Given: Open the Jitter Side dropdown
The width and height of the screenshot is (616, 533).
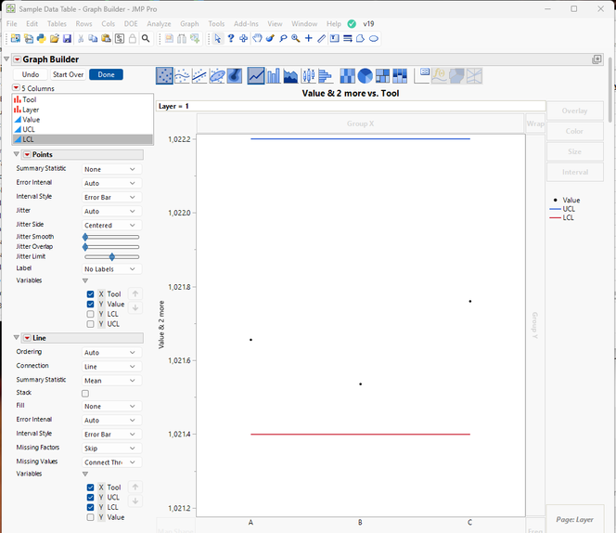Looking at the screenshot, I should 110,225.
